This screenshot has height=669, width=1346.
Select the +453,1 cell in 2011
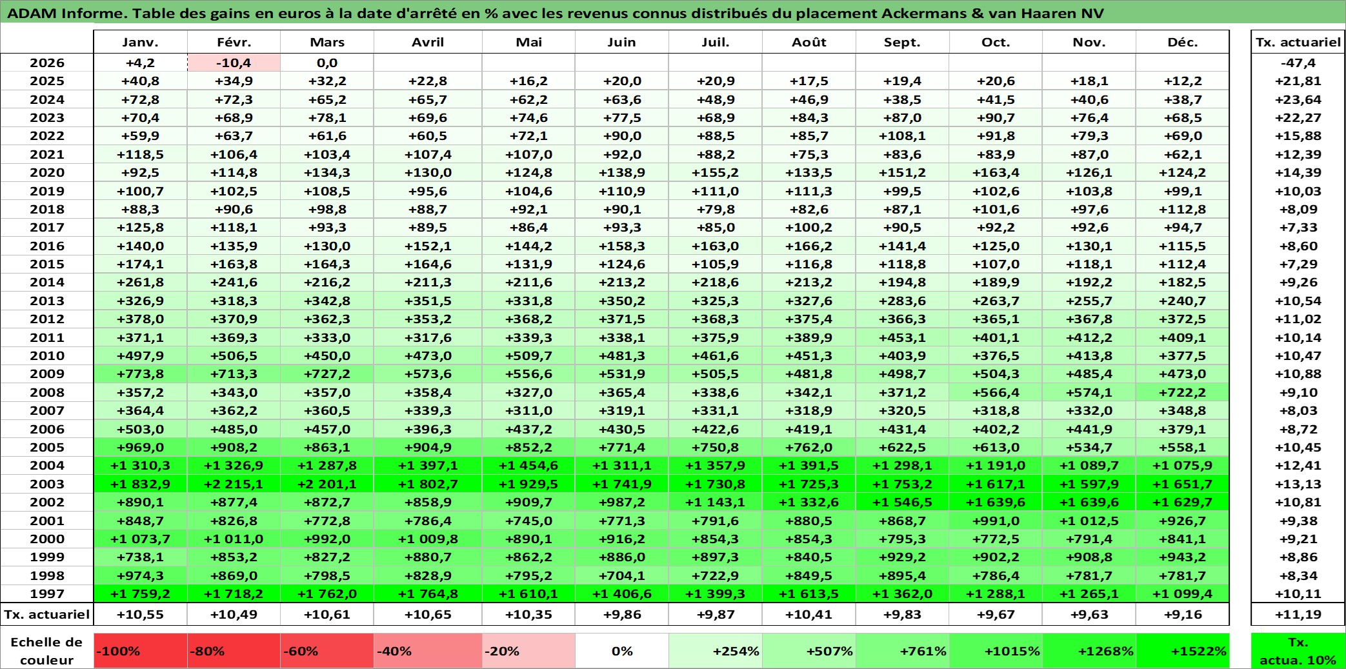(x=903, y=337)
